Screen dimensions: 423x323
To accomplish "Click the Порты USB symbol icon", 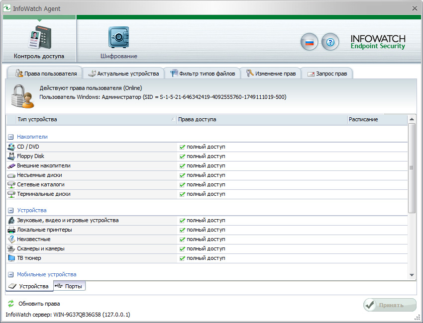I will click(59, 286).
